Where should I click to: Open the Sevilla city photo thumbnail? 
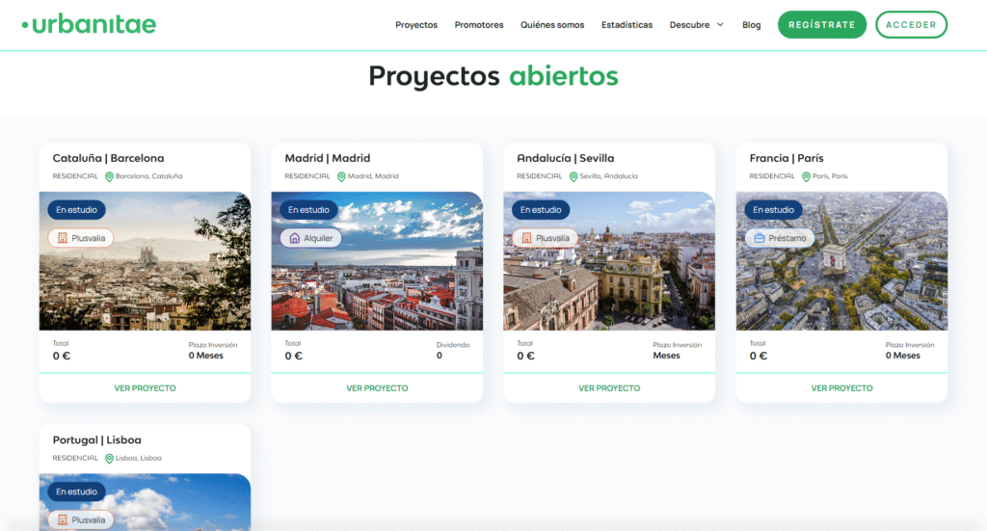point(609,279)
